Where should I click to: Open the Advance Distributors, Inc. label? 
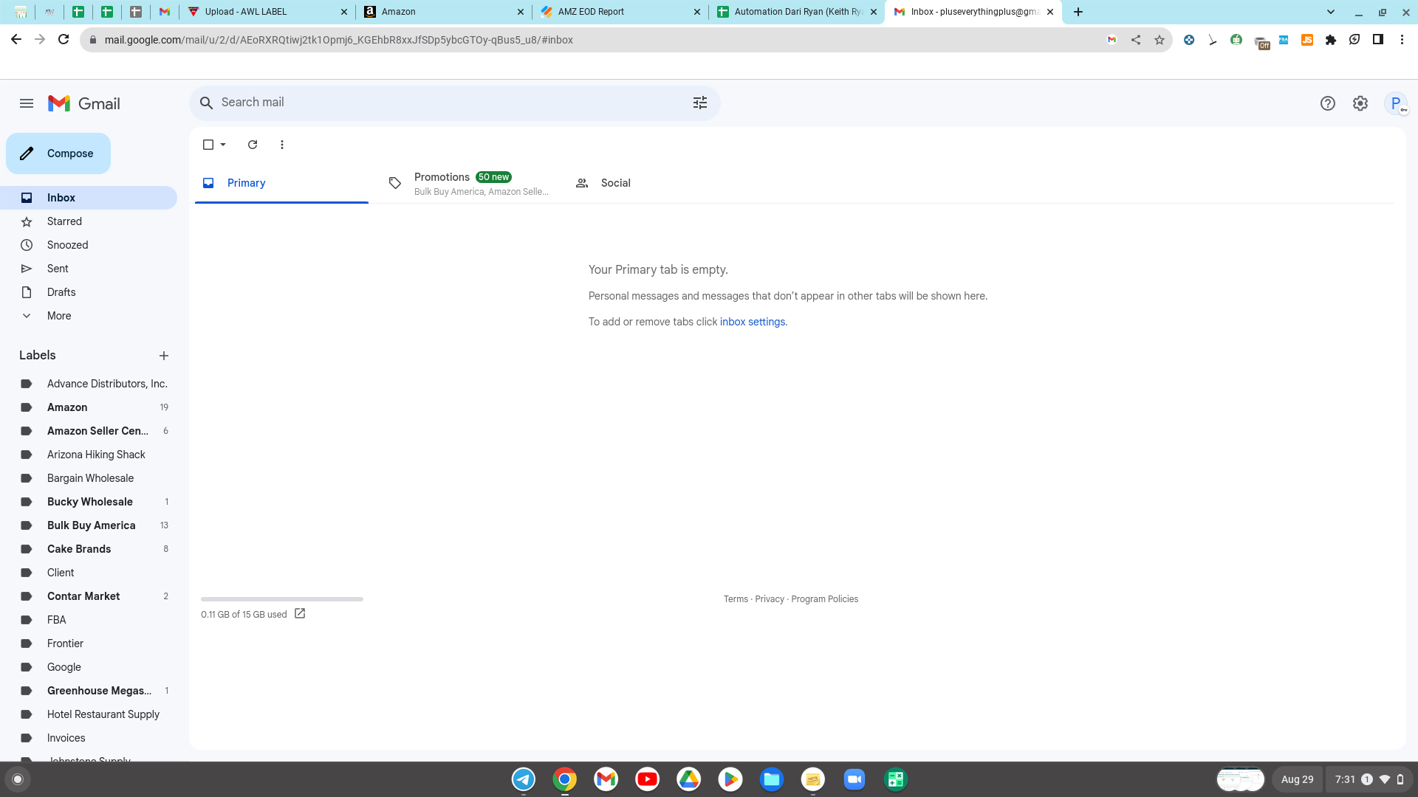click(x=89, y=384)
